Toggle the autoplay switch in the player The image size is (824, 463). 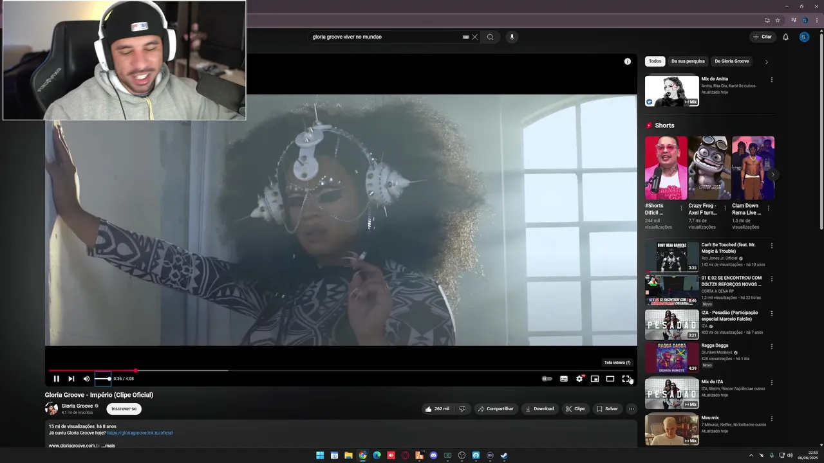point(547,379)
